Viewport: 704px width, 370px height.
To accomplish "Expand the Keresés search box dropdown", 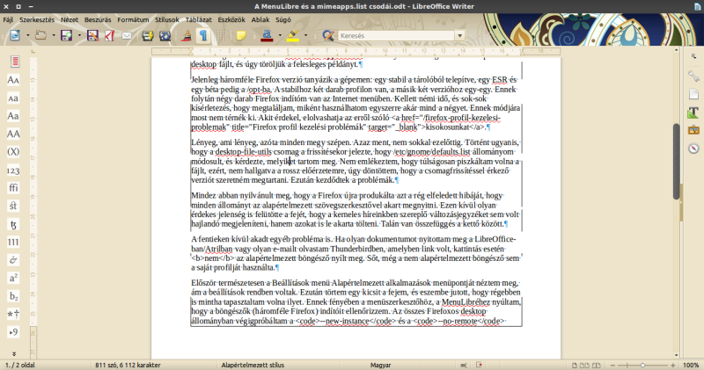I will [x=459, y=35].
